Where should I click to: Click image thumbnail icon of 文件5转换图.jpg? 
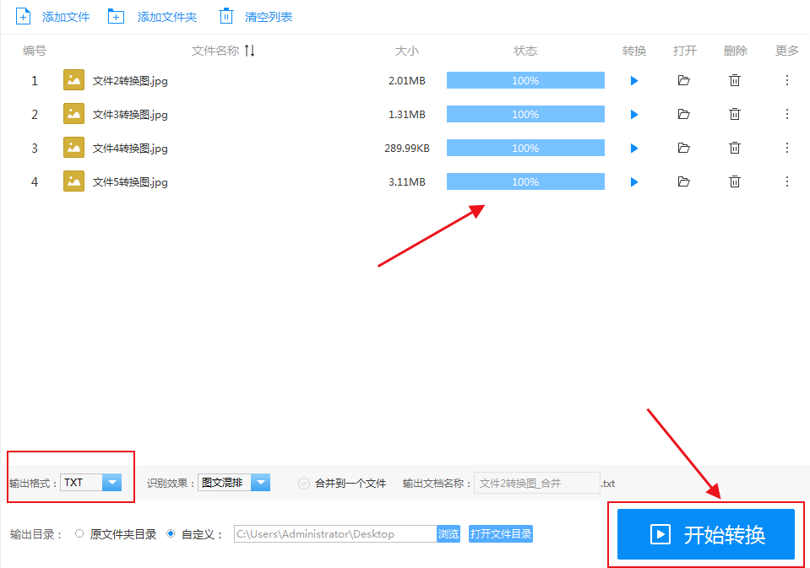point(73,181)
